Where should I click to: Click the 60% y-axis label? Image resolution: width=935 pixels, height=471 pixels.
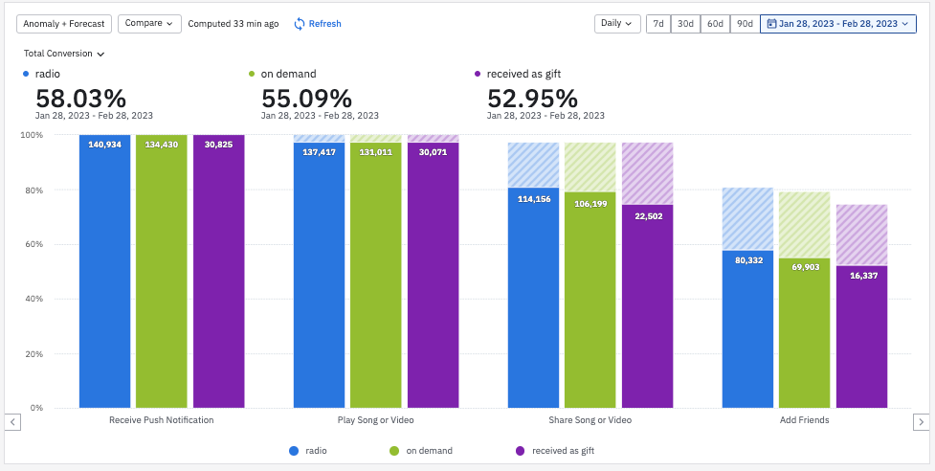[x=35, y=244]
